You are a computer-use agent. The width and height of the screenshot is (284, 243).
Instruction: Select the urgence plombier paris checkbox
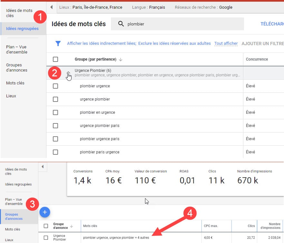tap(55, 126)
